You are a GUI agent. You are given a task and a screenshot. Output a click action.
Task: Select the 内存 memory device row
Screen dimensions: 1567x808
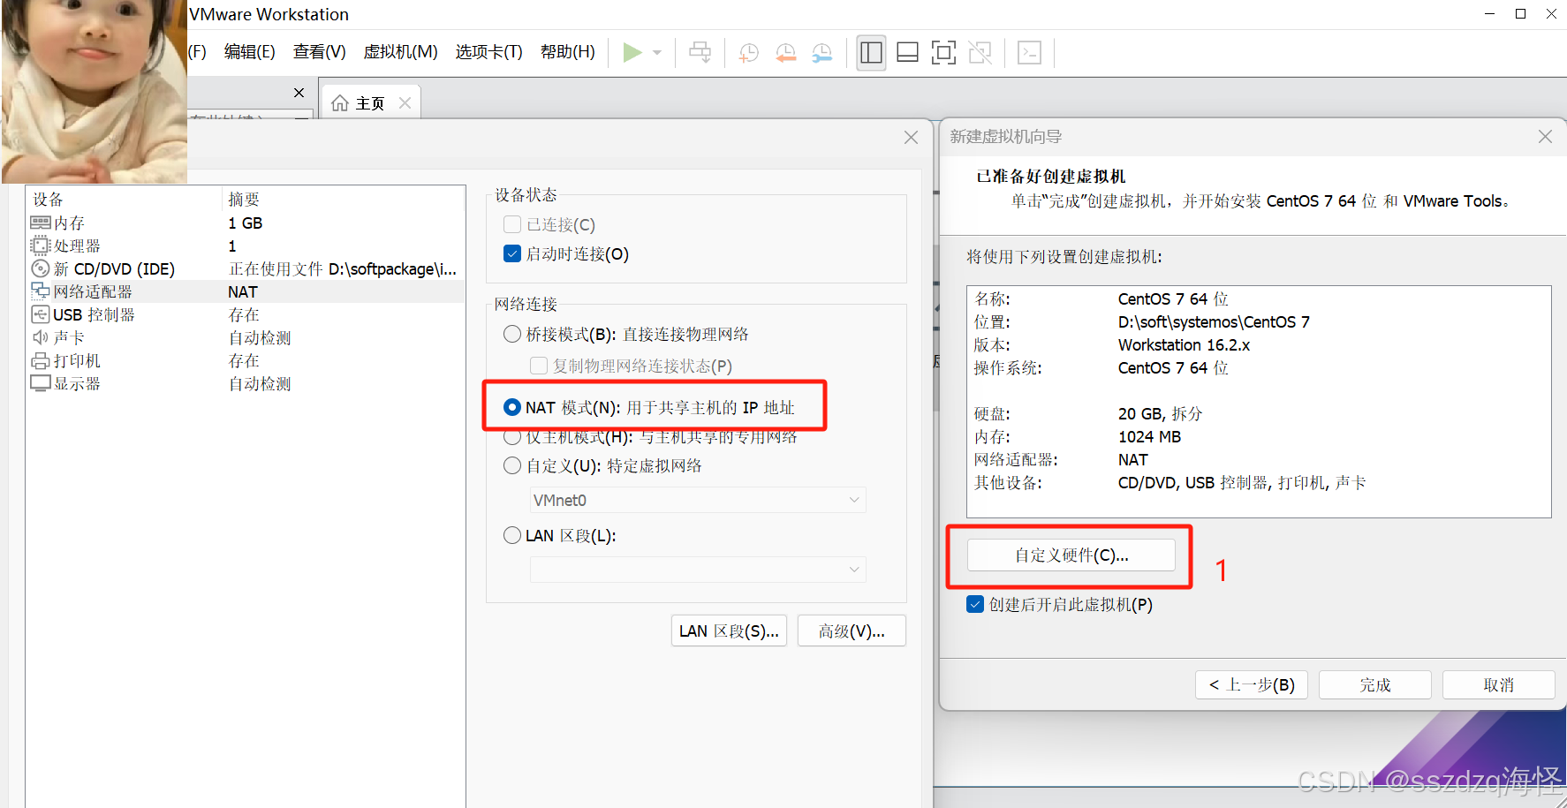click(246, 223)
